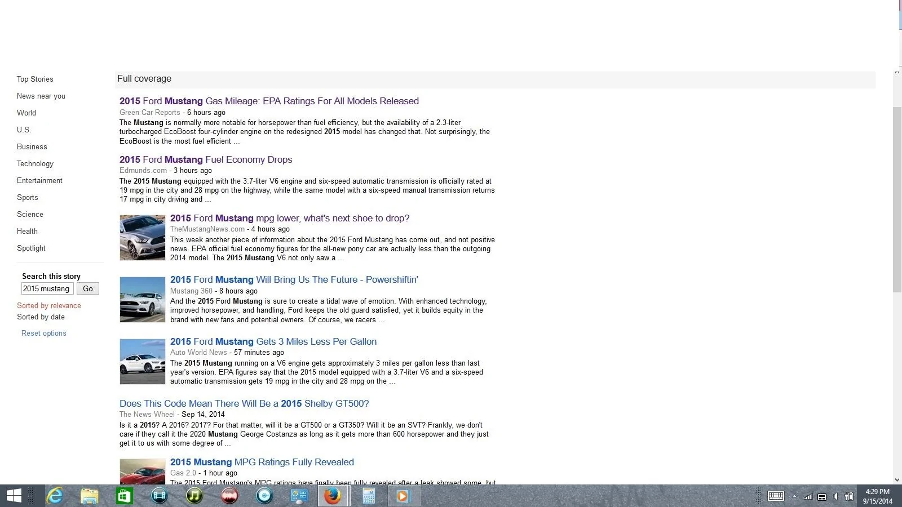Open the Technology news section
Image resolution: width=902 pixels, height=507 pixels.
pos(35,163)
